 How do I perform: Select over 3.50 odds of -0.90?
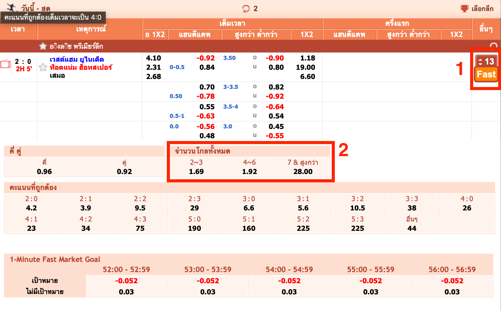(275, 58)
